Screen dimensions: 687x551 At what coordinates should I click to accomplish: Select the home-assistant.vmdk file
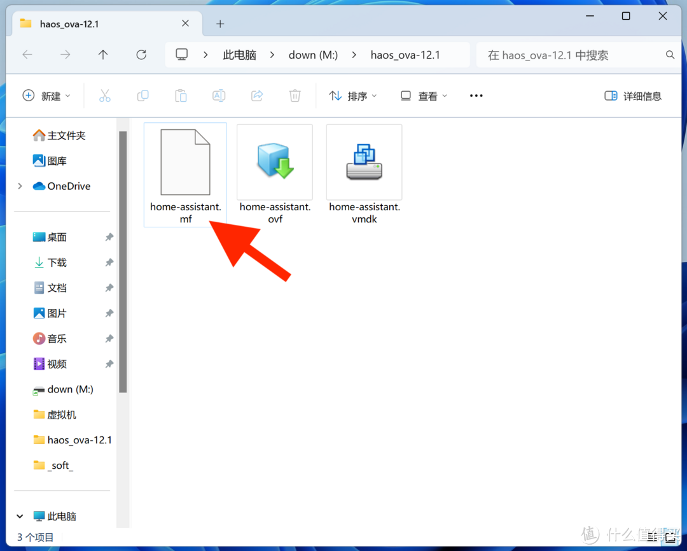tap(364, 175)
